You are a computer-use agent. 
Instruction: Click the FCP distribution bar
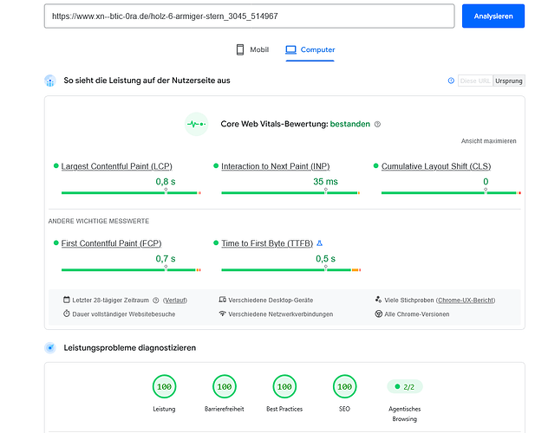(x=131, y=269)
